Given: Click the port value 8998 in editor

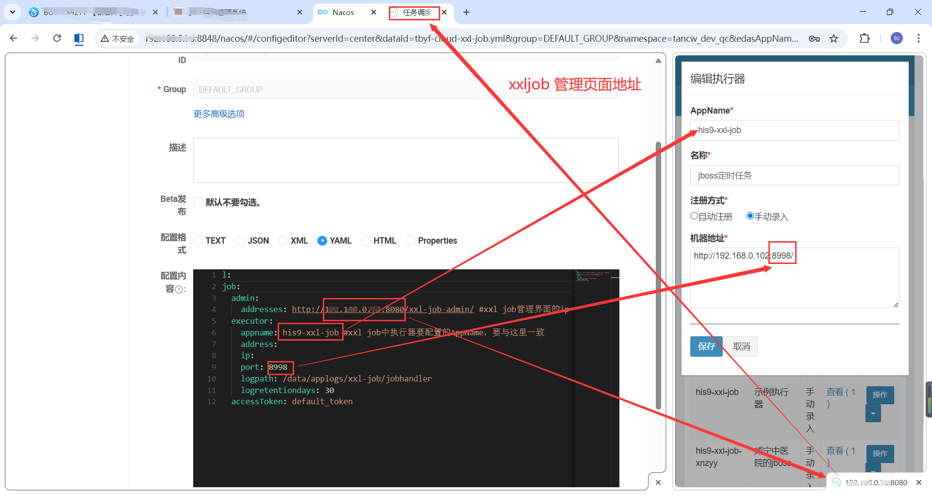Looking at the screenshot, I should coord(278,367).
